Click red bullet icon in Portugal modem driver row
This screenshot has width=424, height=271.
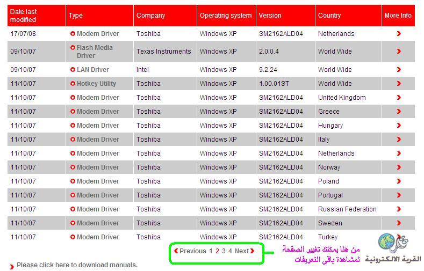coord(73,195)
